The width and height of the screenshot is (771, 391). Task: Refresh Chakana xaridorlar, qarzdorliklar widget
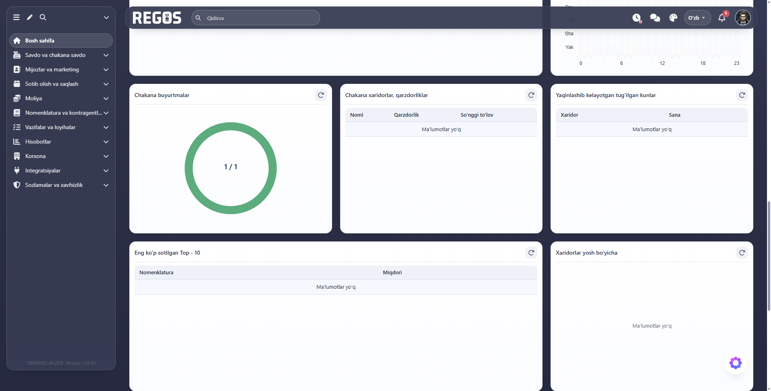531,95
